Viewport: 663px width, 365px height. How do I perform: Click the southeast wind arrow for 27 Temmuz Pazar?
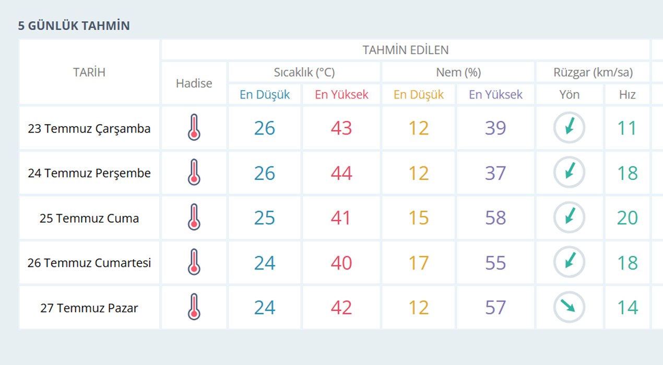[569, 307]
